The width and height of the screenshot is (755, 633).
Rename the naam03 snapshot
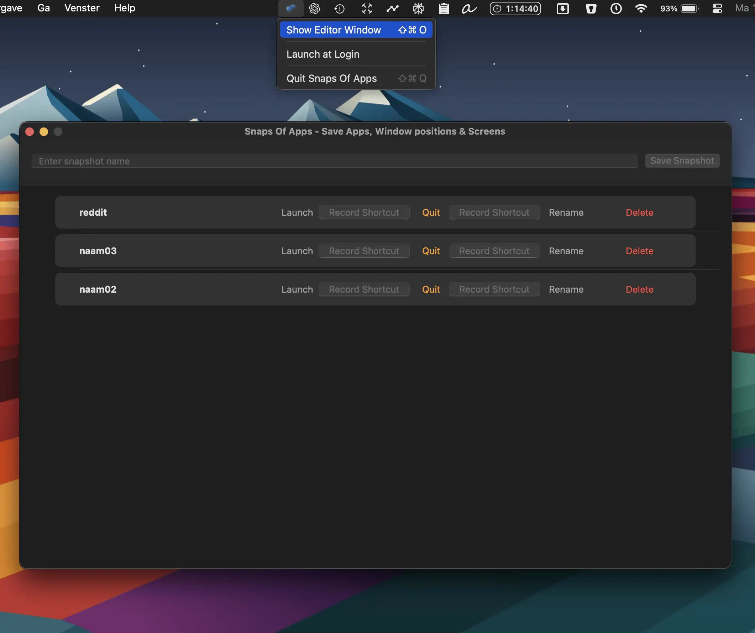[x=566, y=251]
